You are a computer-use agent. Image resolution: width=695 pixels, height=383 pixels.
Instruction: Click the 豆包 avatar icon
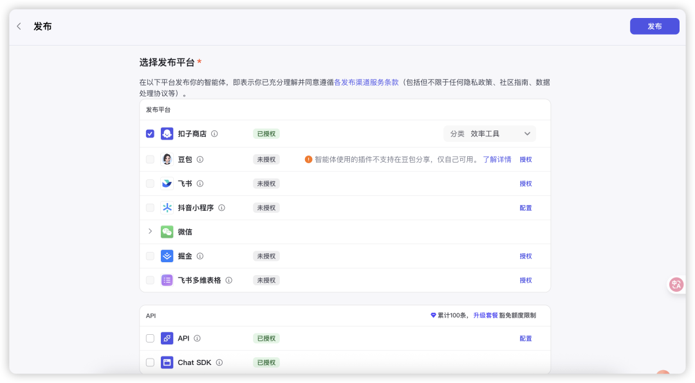[167, 159]
